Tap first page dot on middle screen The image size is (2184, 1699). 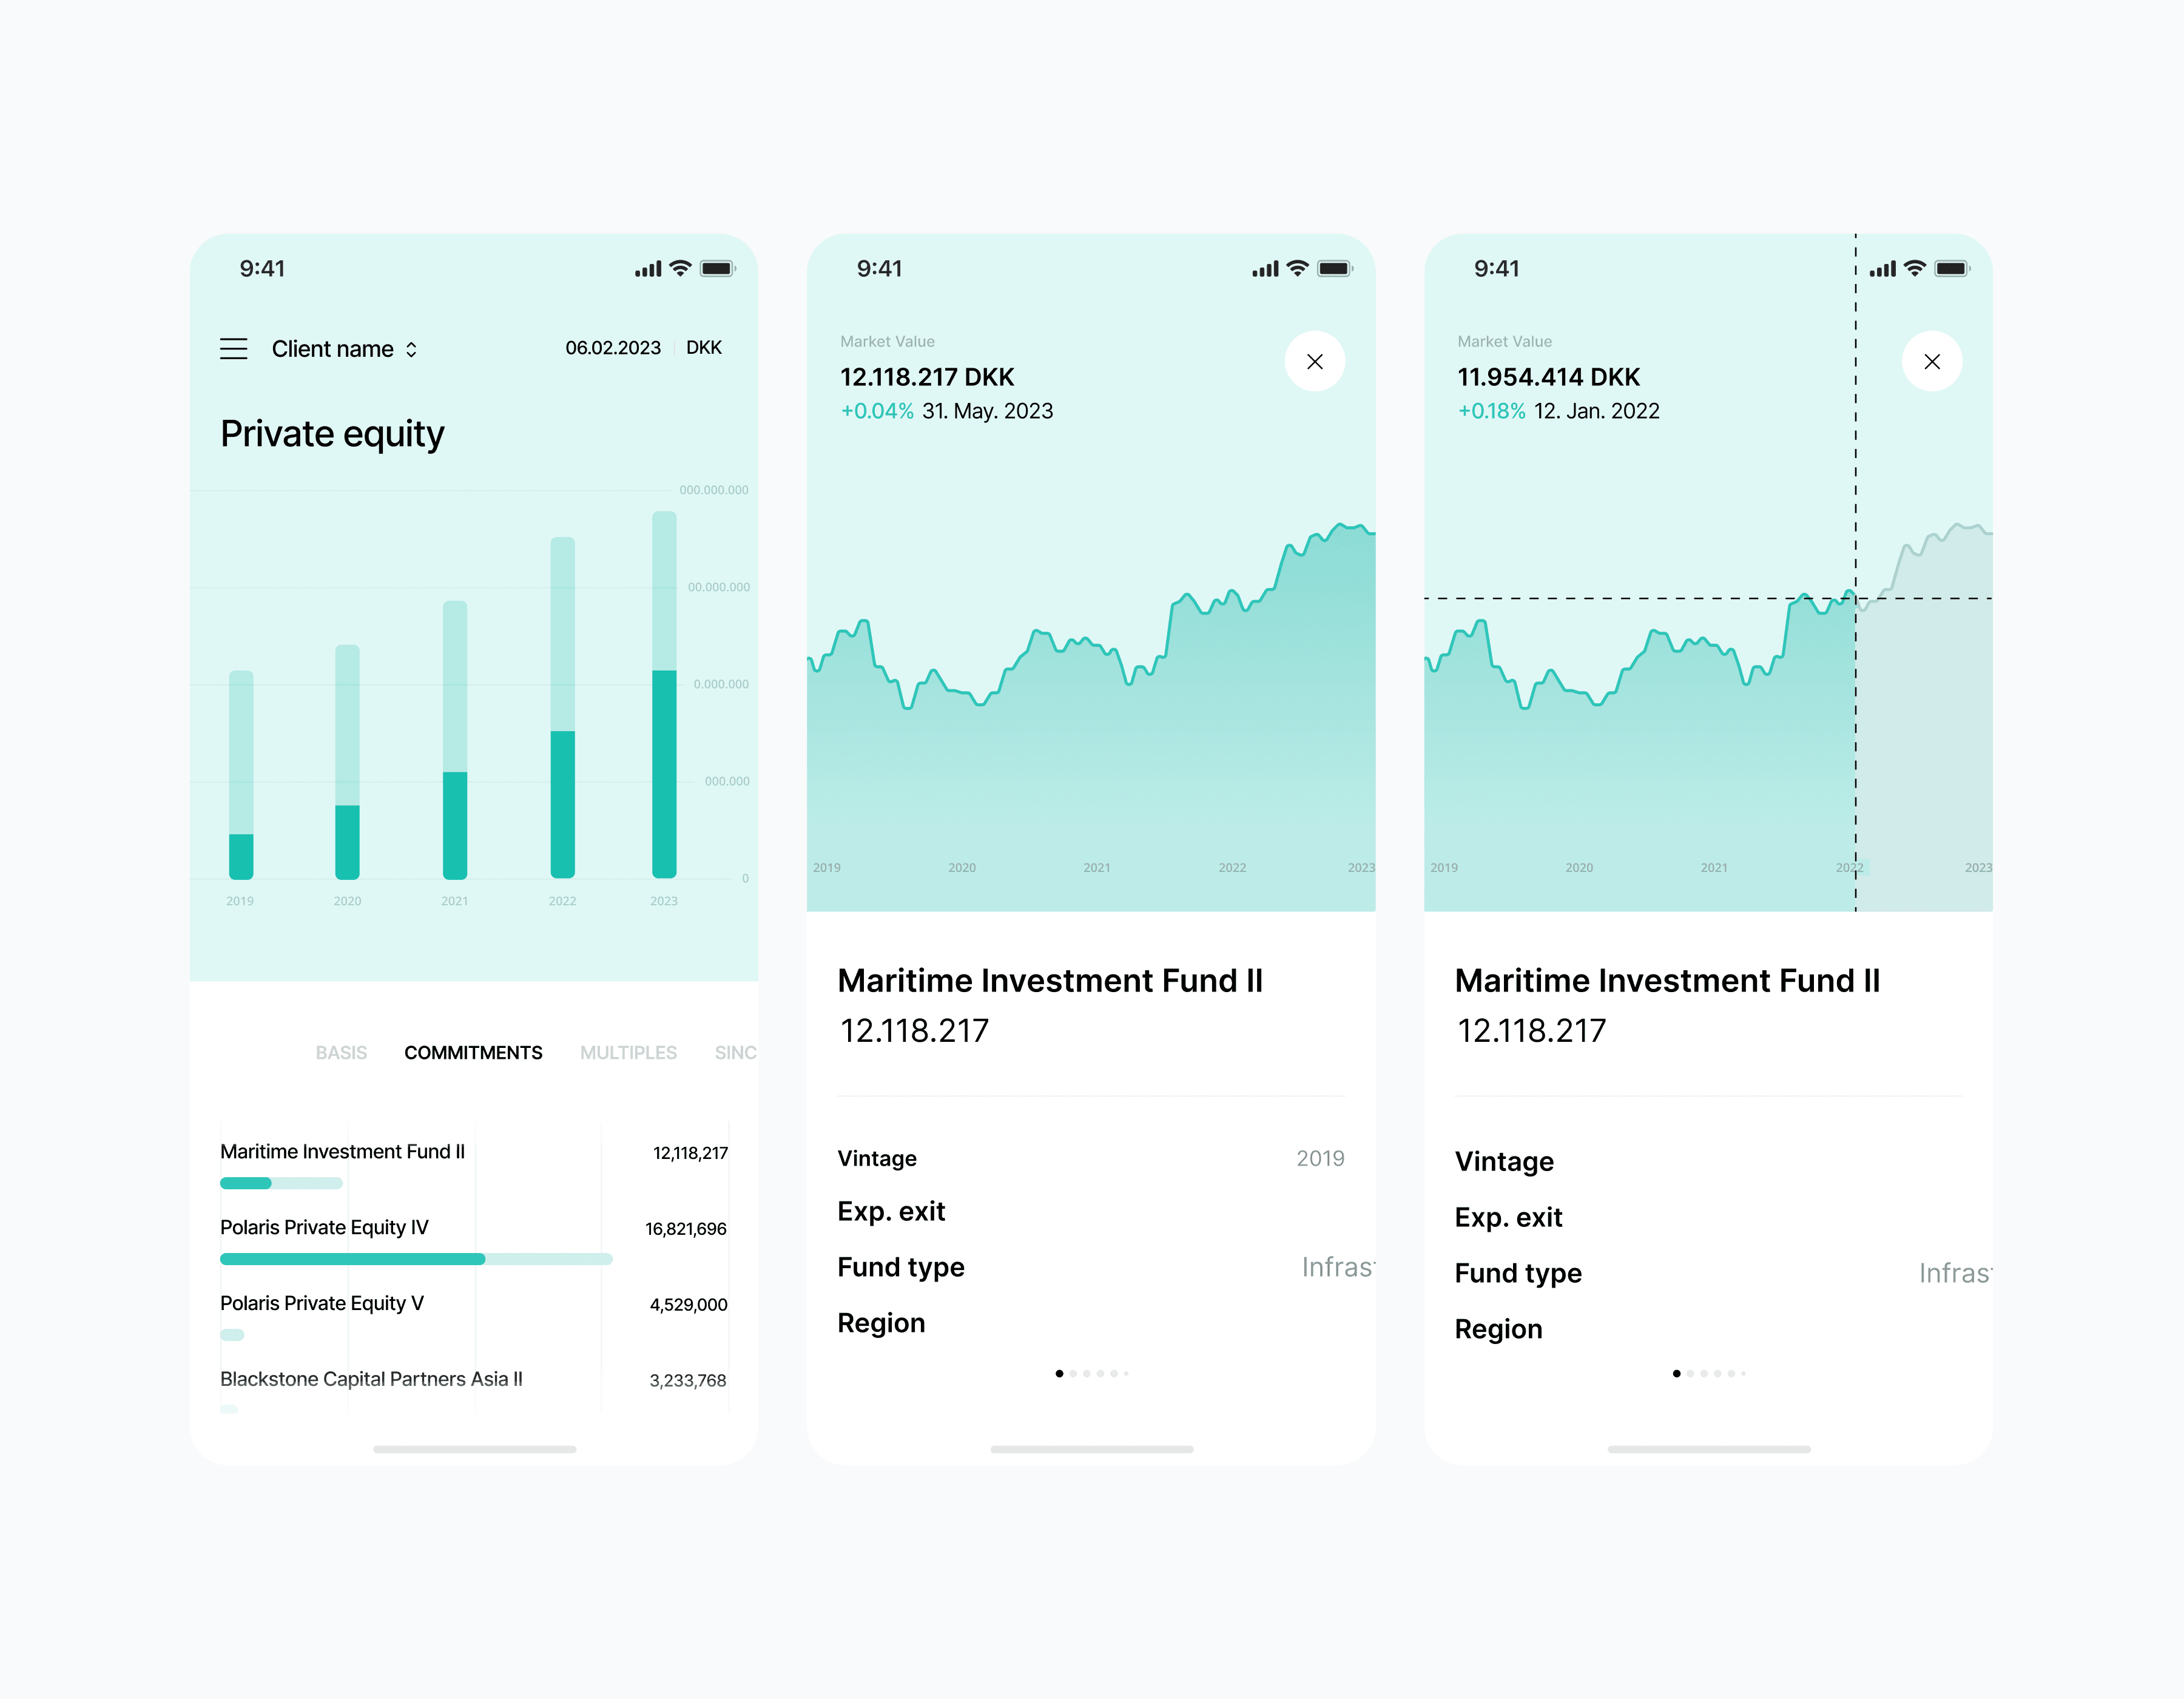point(1059,1374)
